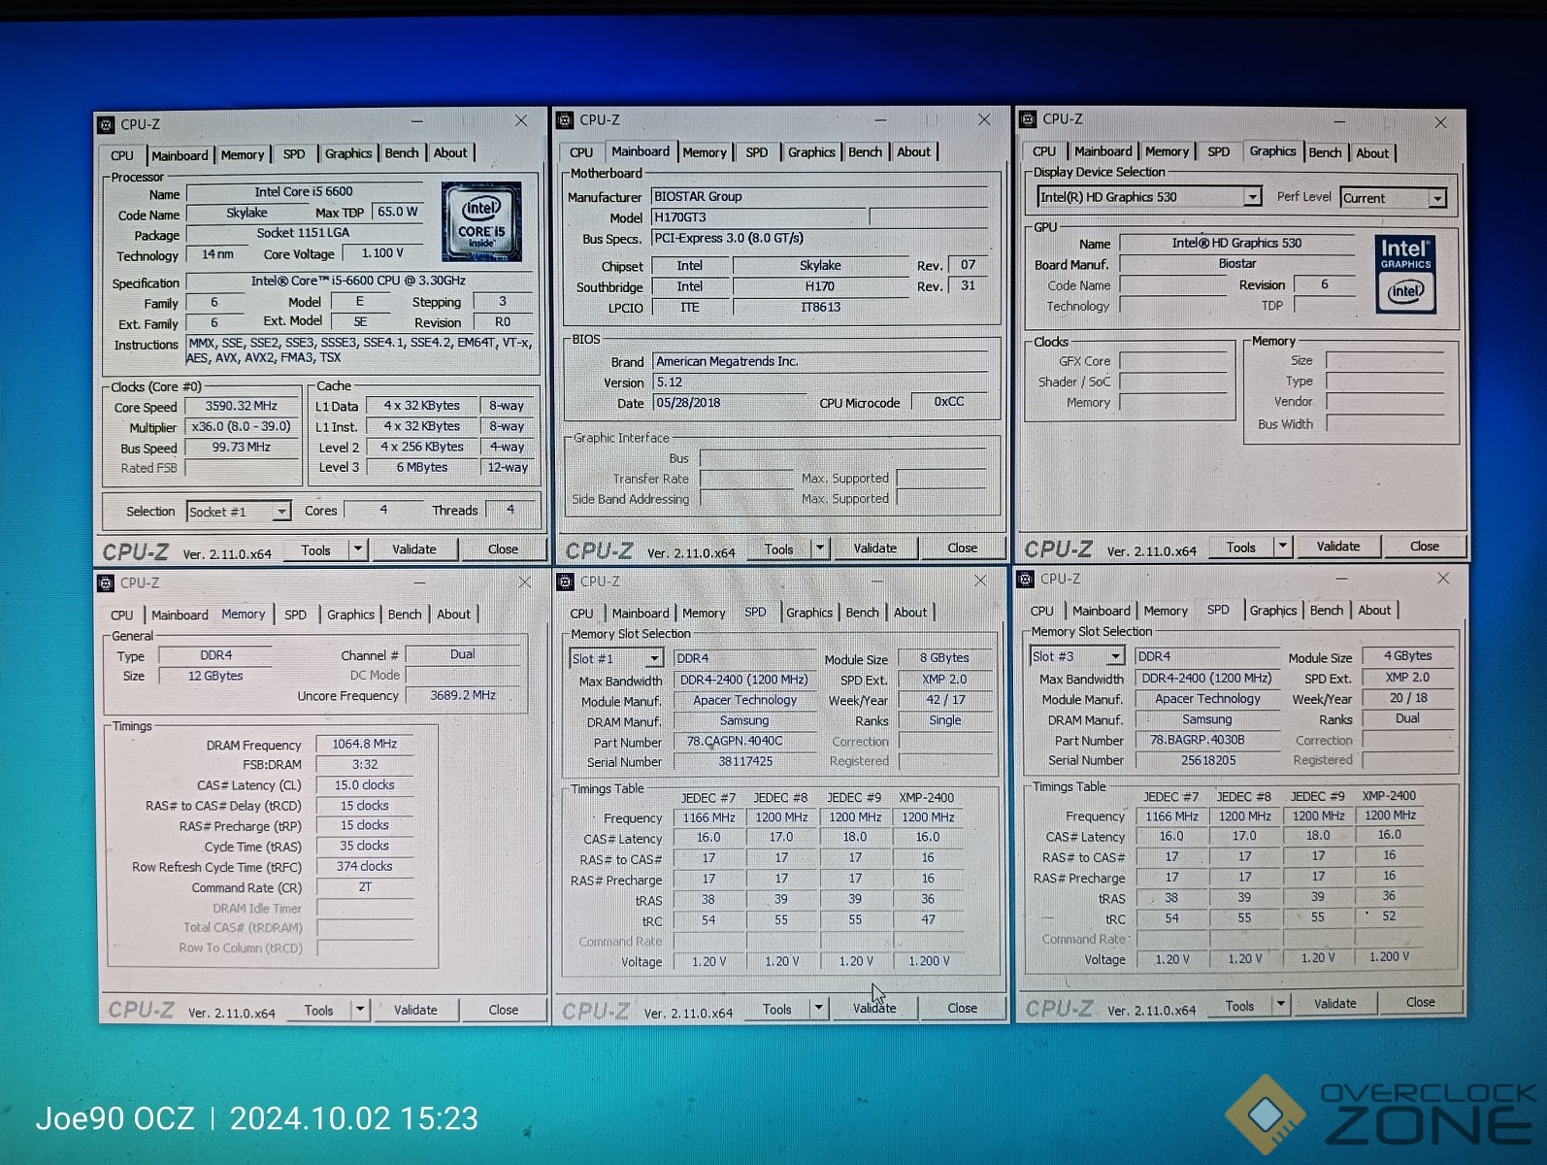Click the Intel Core i5 logo in CPU window
Screen dimensions: 1547x1165
click(x=481, y=221)
